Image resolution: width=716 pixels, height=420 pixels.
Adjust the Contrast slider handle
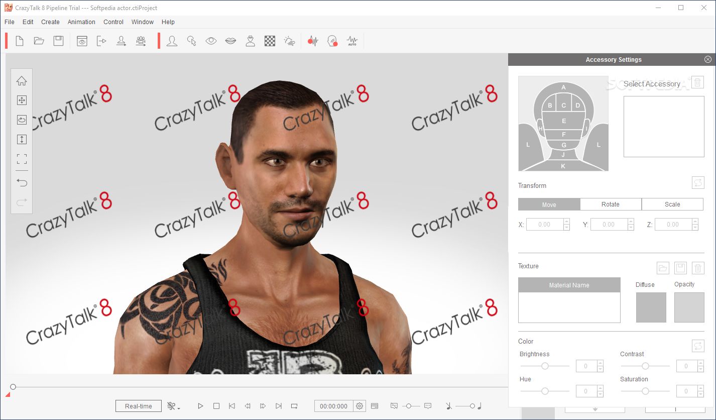point(645,366)
